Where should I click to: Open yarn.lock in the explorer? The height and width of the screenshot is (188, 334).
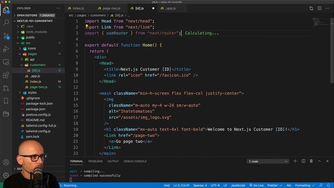pos(32,137)
